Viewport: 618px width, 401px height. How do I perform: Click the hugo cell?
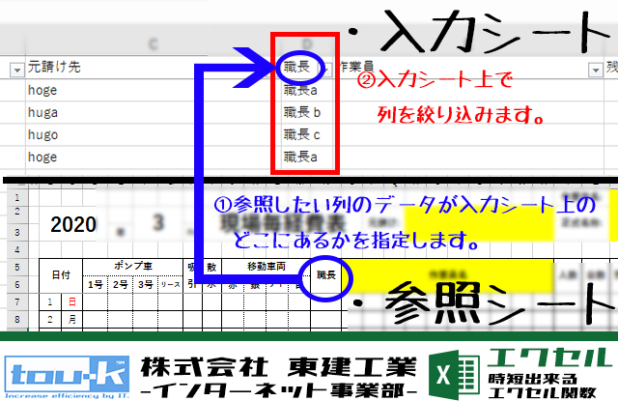pyautogui.click(x=42, y=134)
